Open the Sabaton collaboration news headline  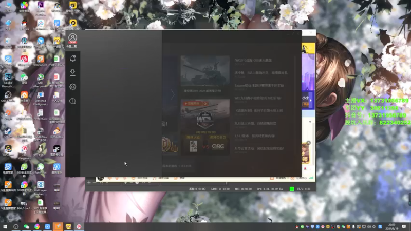coord(259,85)
